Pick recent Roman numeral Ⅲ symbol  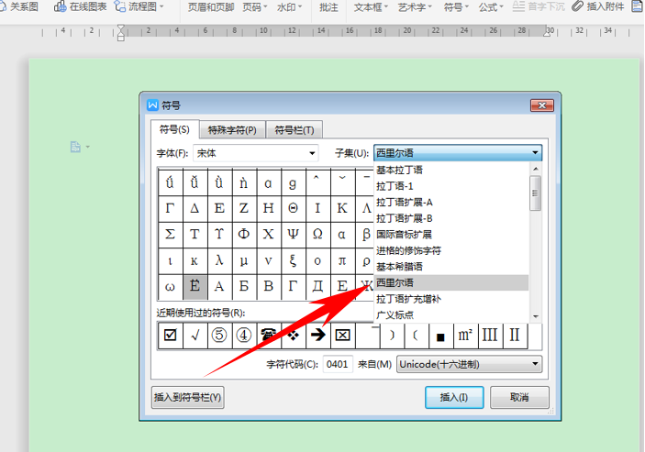[x=490, y=336]
